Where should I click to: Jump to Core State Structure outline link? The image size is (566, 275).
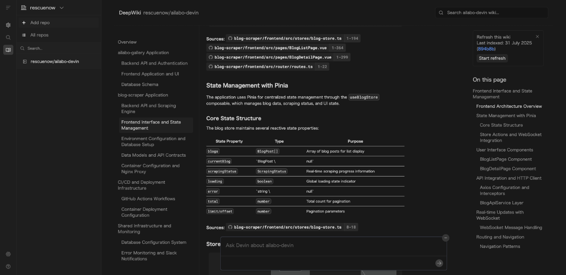pyautogui.click(x=501, y=125)
